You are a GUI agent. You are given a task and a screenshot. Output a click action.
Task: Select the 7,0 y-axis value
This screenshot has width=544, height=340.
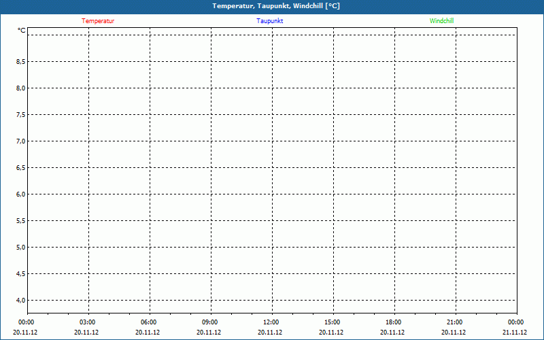pos(21,141)
